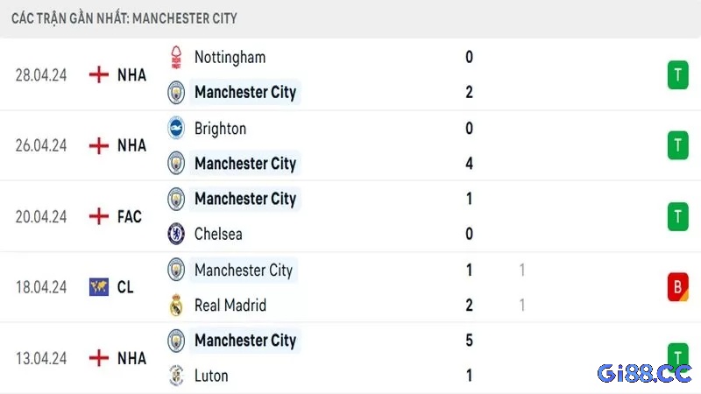Screen dimensions: 701x394
Task: Open the Nottingham team name link
Action: pos(230,58)
